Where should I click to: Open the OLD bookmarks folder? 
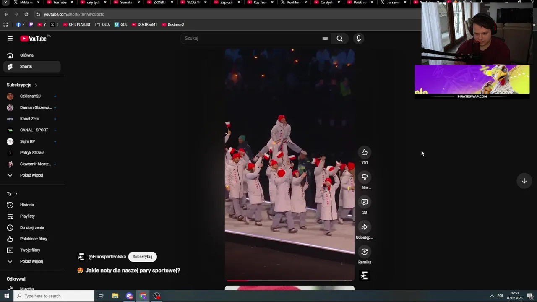tap(103, 24)
